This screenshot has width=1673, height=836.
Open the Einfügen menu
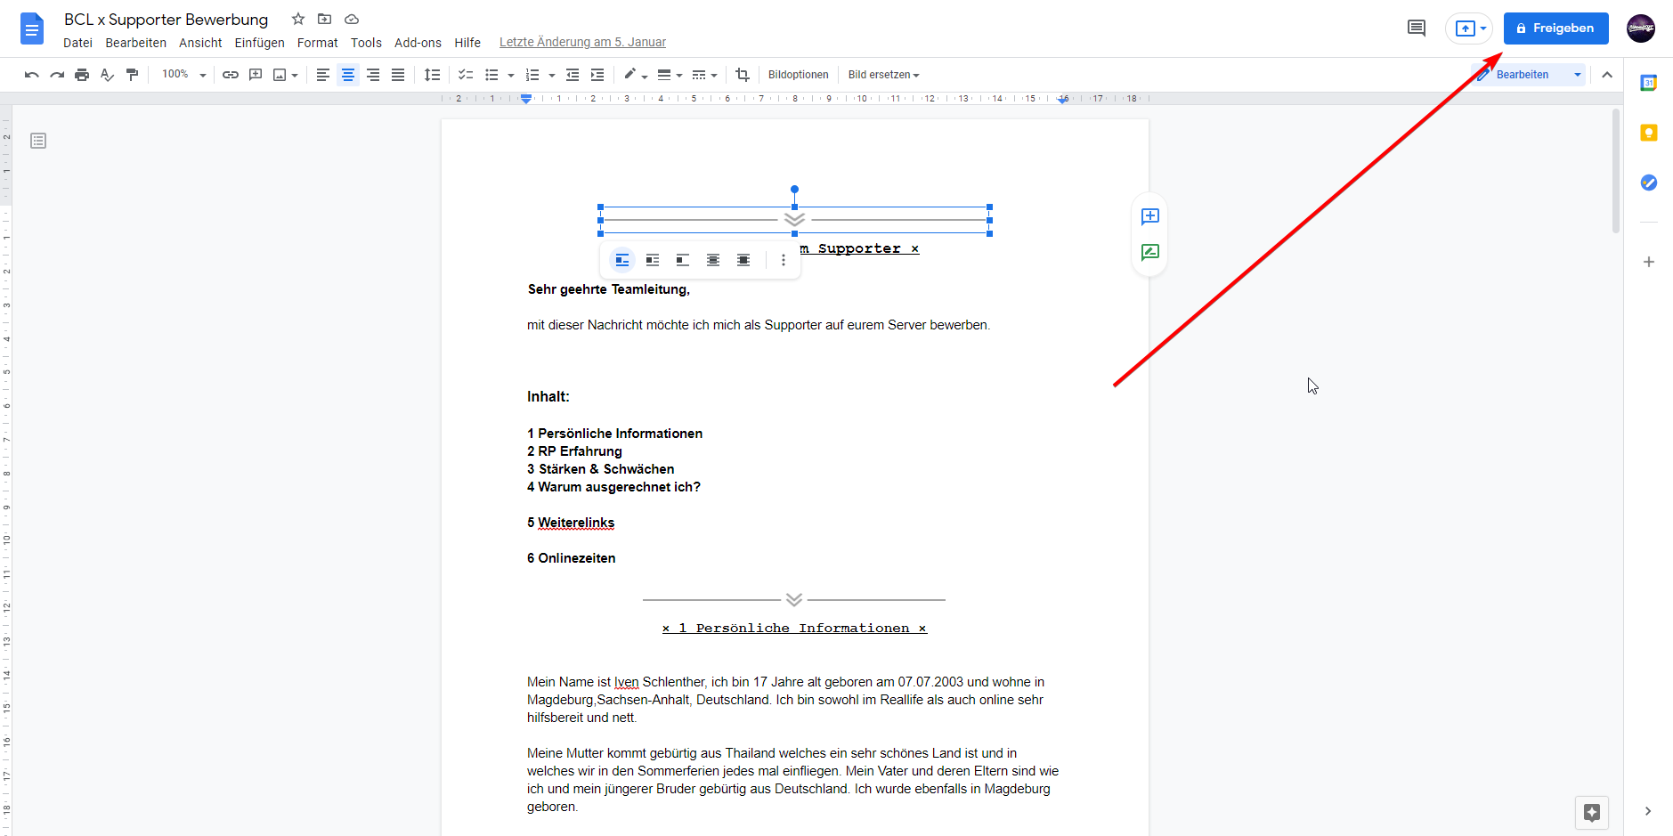pyautogui.click(x=259, y=43)
